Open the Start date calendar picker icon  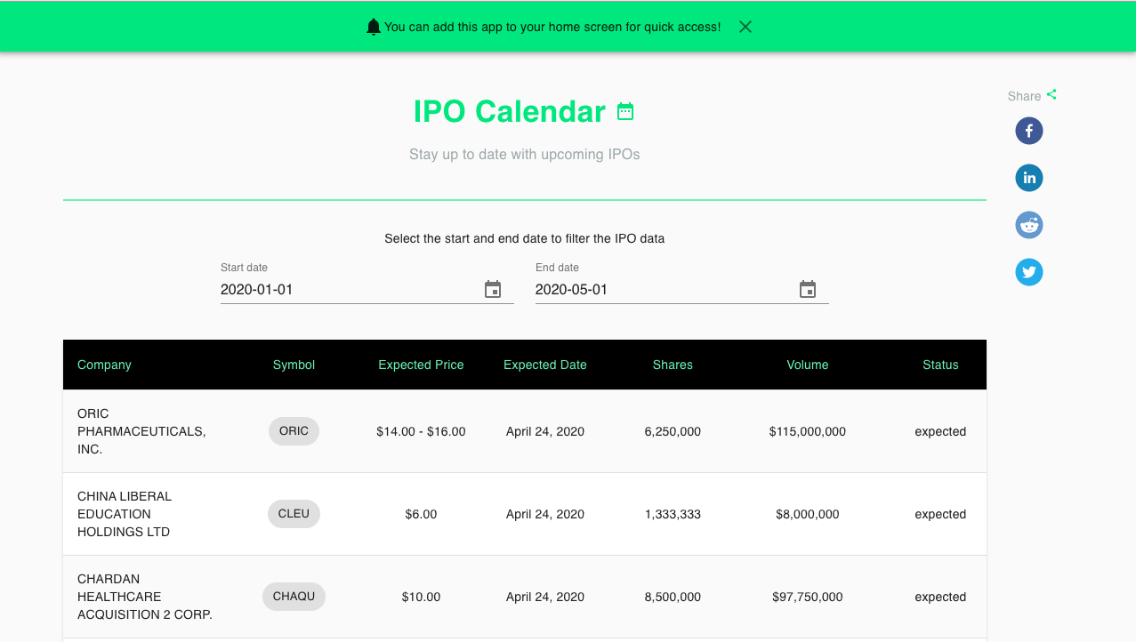pos(493,289)
